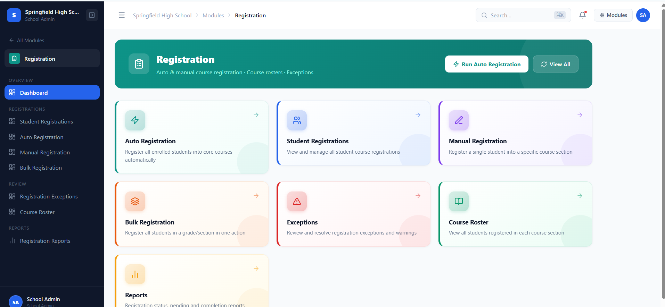The width and height of the screenshot is (665, 307).
Task: Click the Springfield High School logo icon
Action: (14, 15)
